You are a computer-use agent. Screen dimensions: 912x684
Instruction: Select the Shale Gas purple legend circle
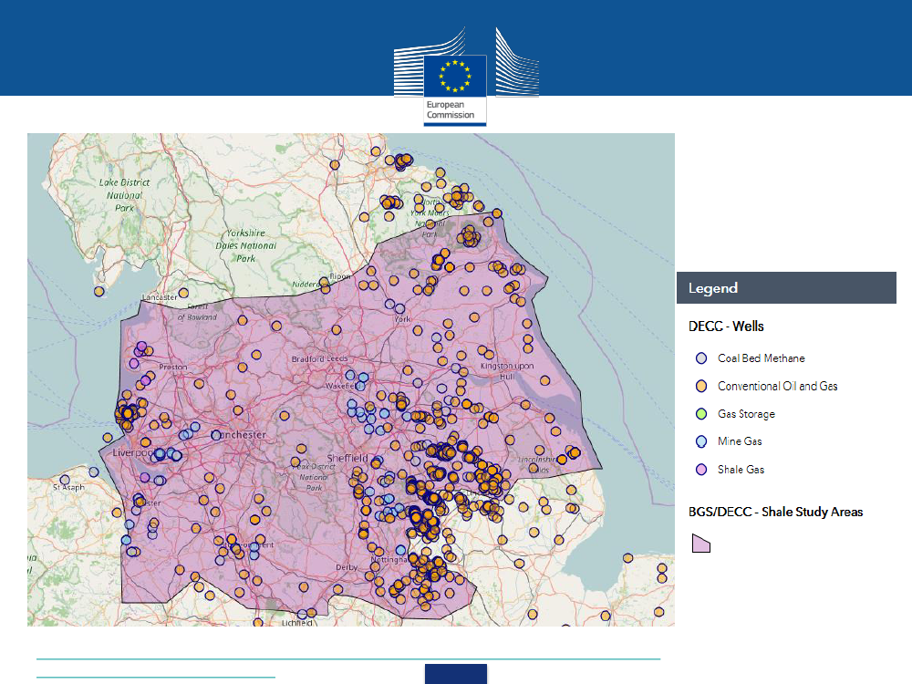701,470
